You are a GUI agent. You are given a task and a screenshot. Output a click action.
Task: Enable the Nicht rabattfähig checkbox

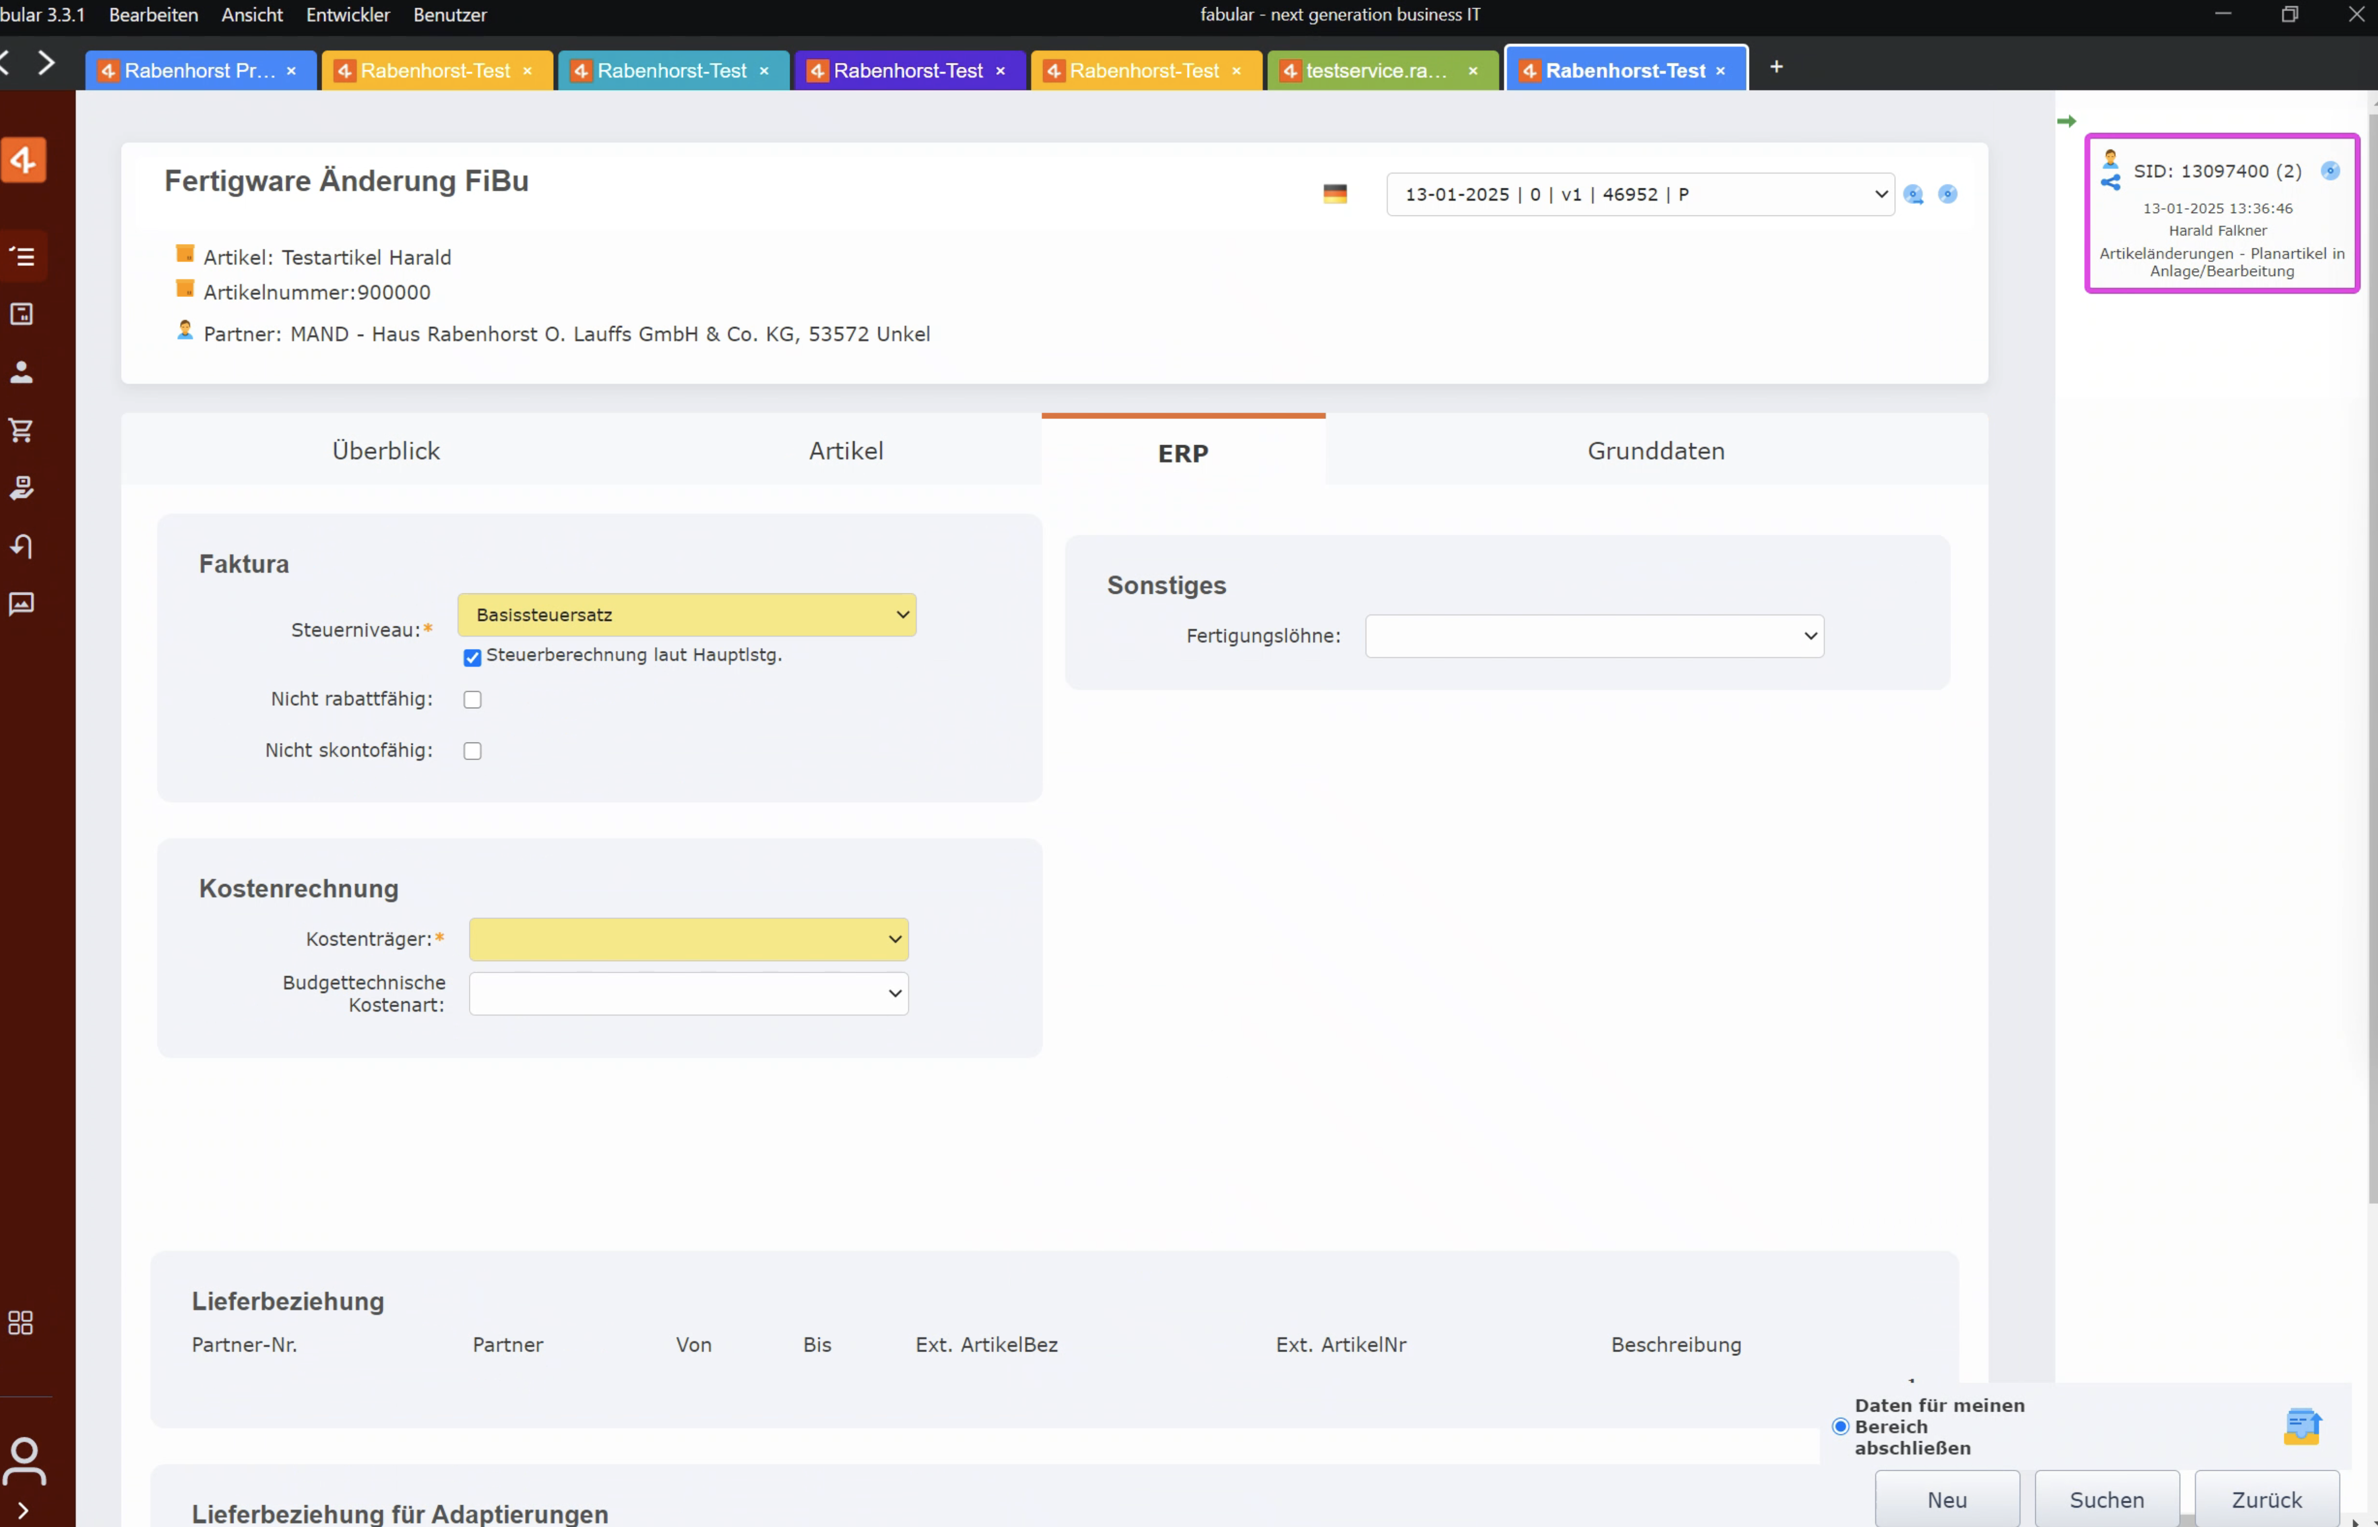click(x=473, y=700)
